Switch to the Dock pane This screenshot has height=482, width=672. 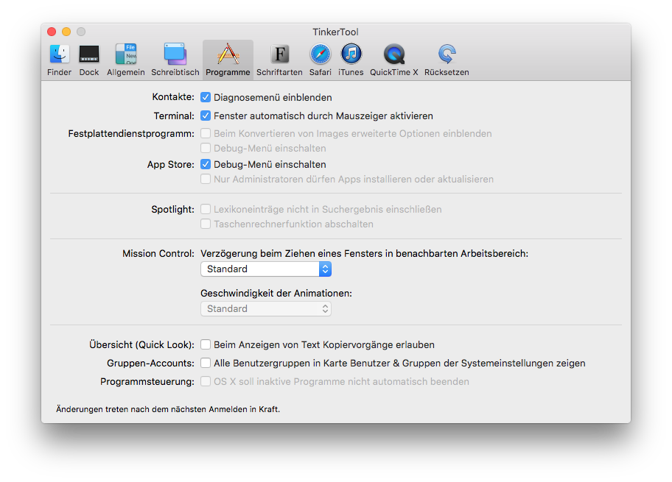tap(89, 60)
